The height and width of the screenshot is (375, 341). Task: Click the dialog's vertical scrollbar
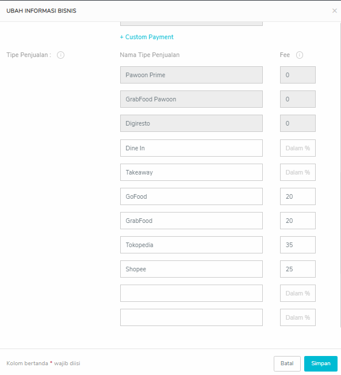click(340, 175)
